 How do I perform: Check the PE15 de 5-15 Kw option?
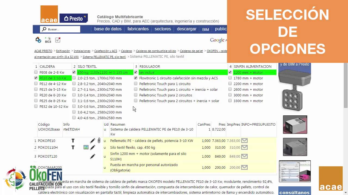pos(36,89)
